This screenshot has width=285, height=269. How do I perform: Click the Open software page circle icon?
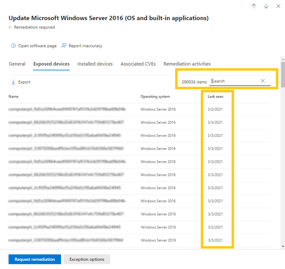pos(13,46)
